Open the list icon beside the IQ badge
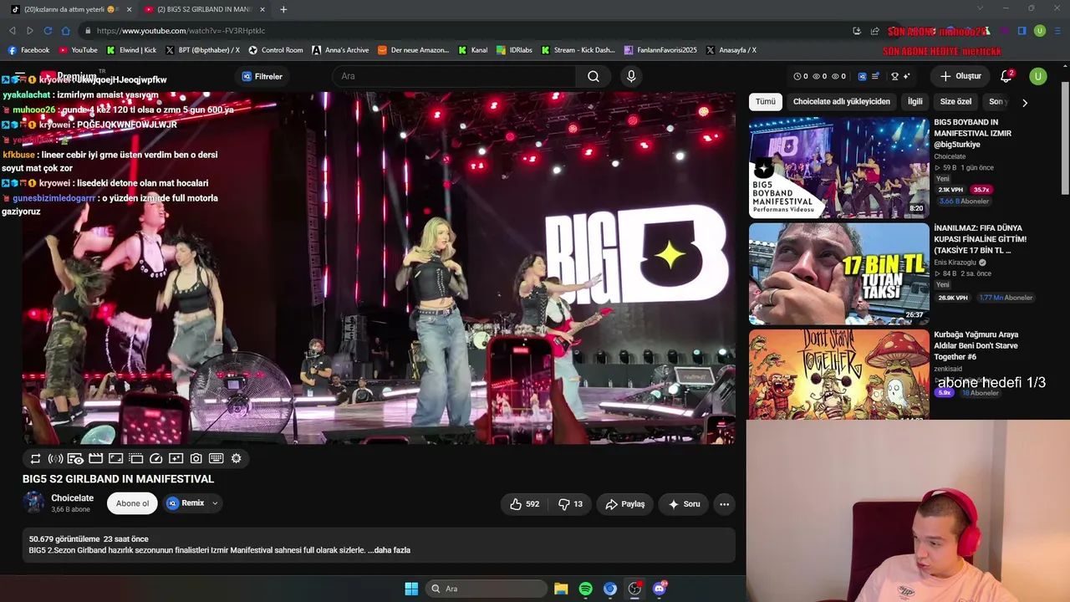The image size is (1070, 602). pos(875,76)
